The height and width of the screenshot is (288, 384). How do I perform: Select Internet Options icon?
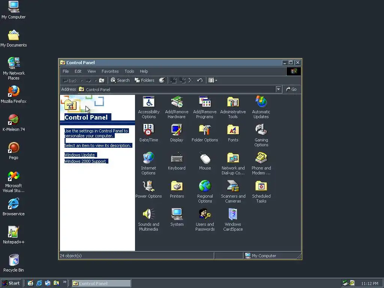pos(148,163)
